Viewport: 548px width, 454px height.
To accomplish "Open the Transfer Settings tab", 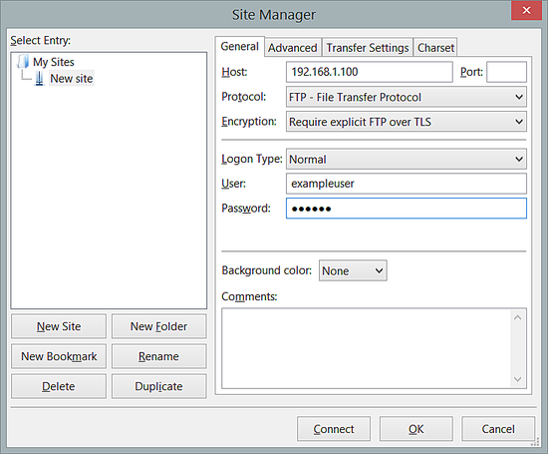I will 368,48.
